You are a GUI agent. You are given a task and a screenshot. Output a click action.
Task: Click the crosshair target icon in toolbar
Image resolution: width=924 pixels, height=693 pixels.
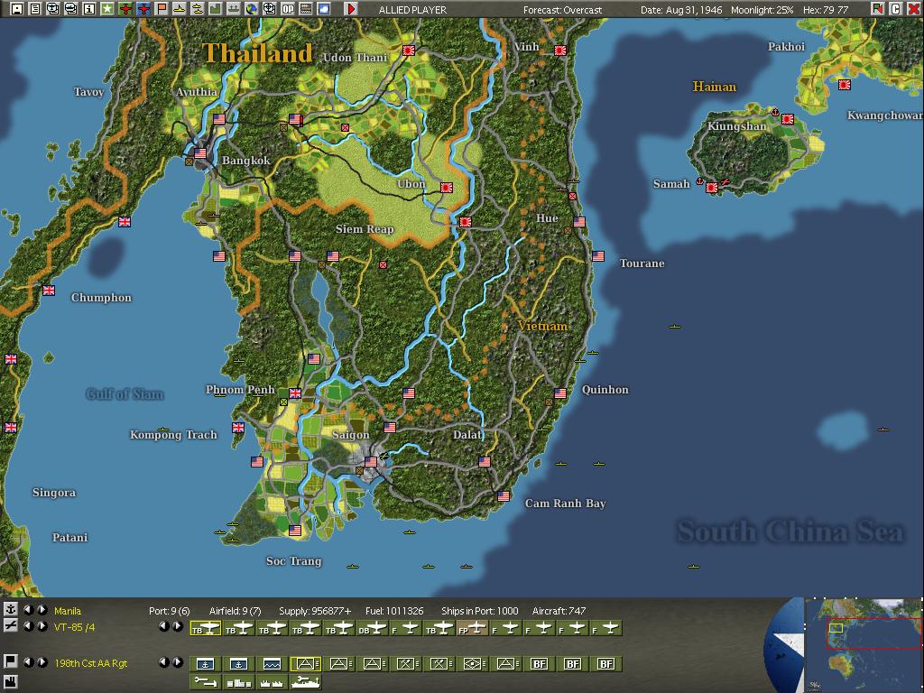click(269, 9)
